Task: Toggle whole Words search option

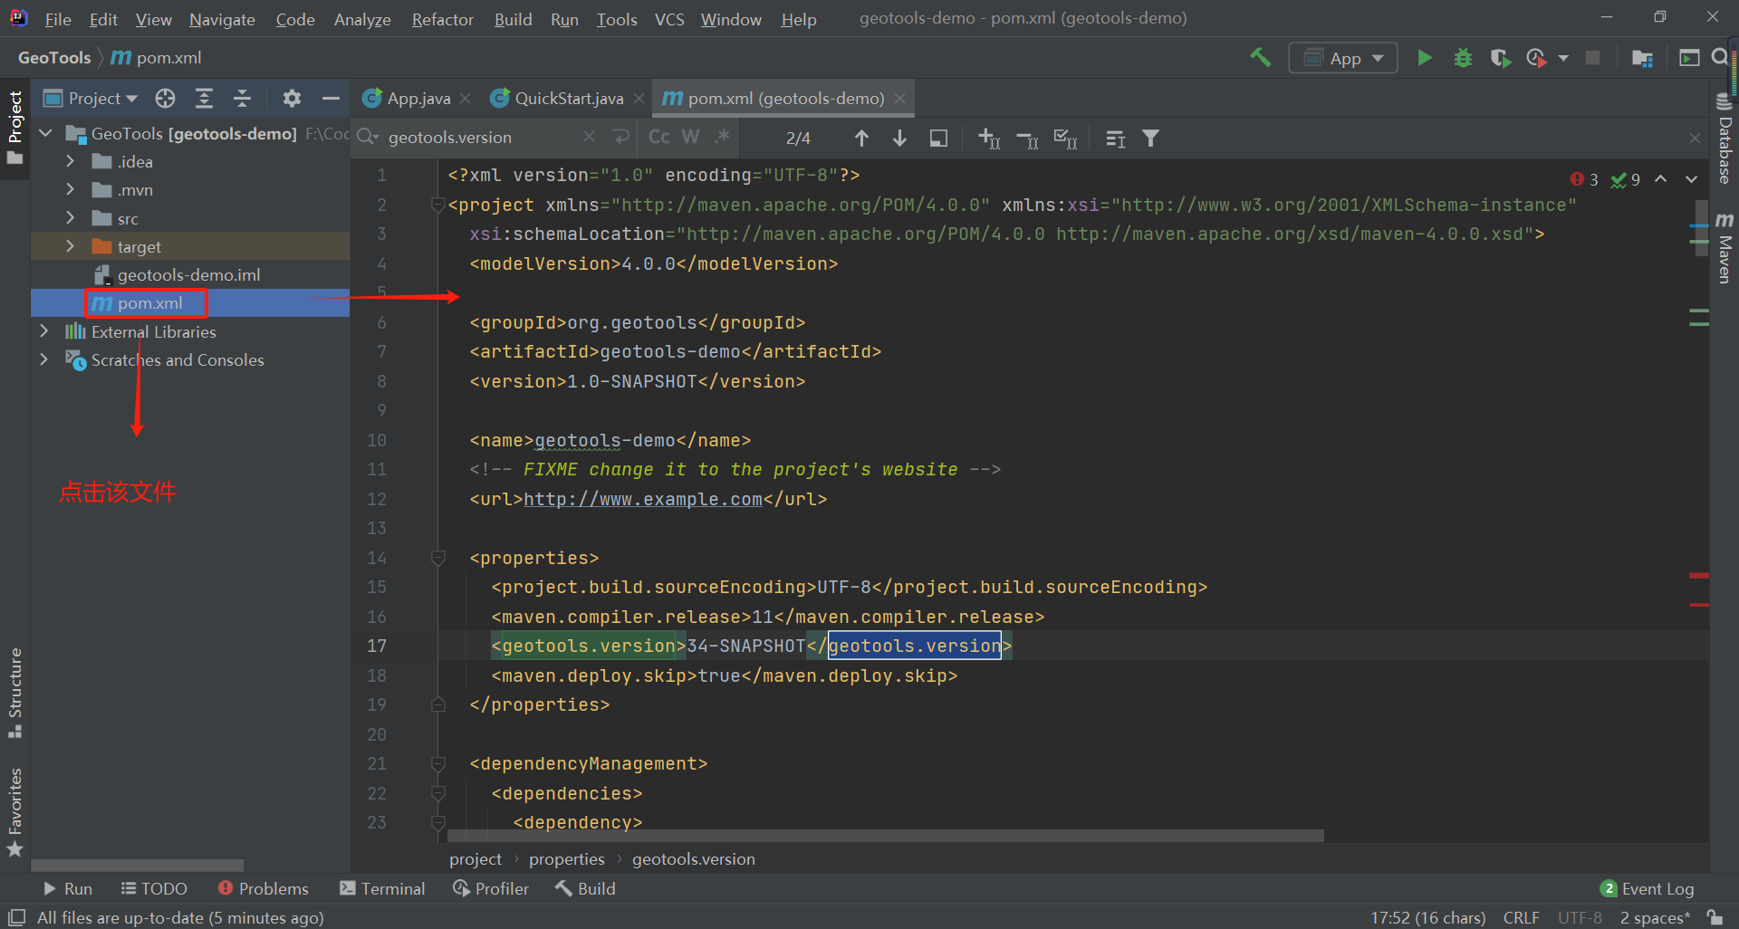Action: click(x=690, y=137)
